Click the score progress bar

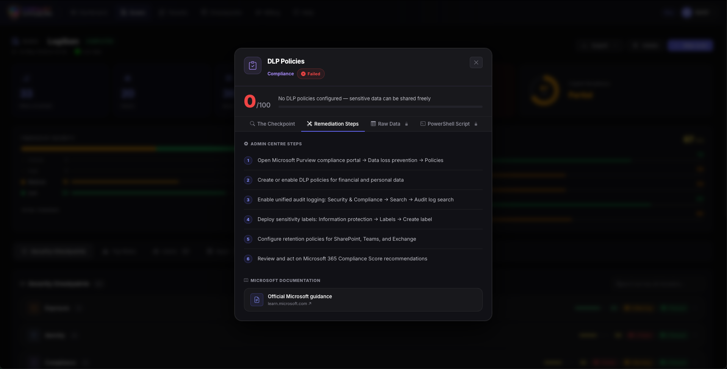[x=380, y=107]
